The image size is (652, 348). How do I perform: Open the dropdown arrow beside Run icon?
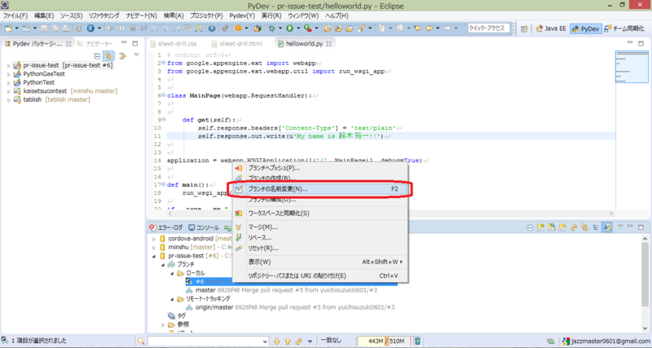[x=298, y=29]
